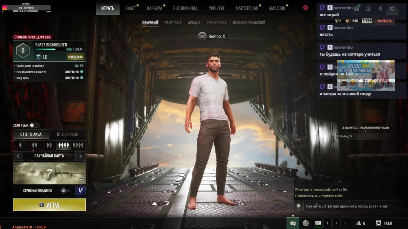Click the leftmost plus slot beside PUBG slot

[327, 223]
